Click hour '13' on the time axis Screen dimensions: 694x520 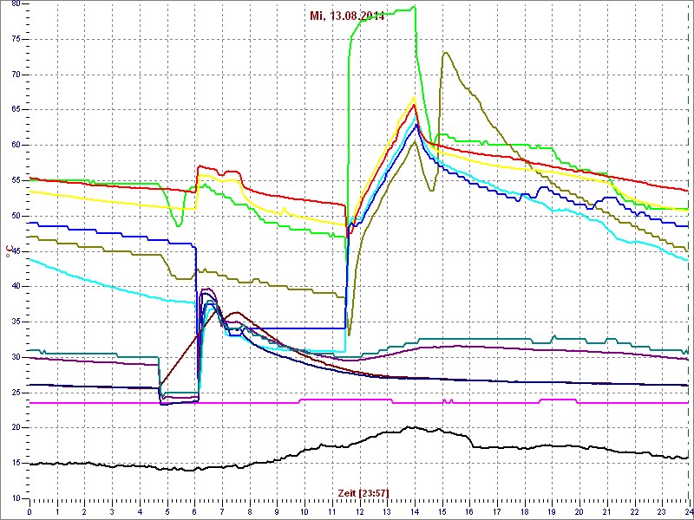tap(387, 512)
